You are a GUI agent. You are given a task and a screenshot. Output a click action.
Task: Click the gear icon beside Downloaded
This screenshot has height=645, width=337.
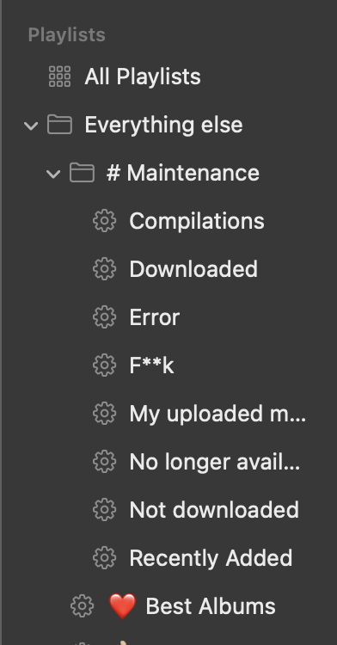click(104, 268)
